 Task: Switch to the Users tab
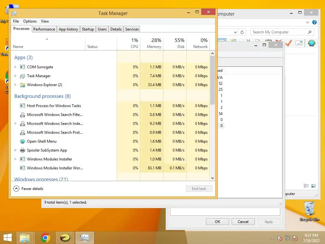tap(102, 29)
